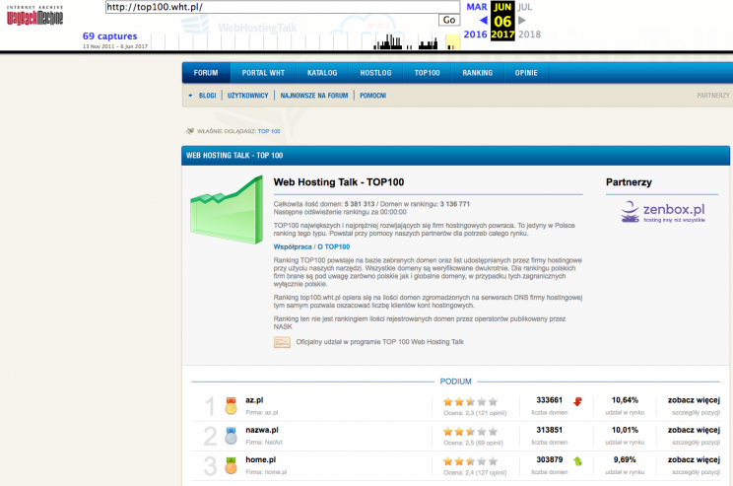Screen dimensions: 733x486
Task: Click the capture timeline sparkline graph
Action: [x=306, y=41]
